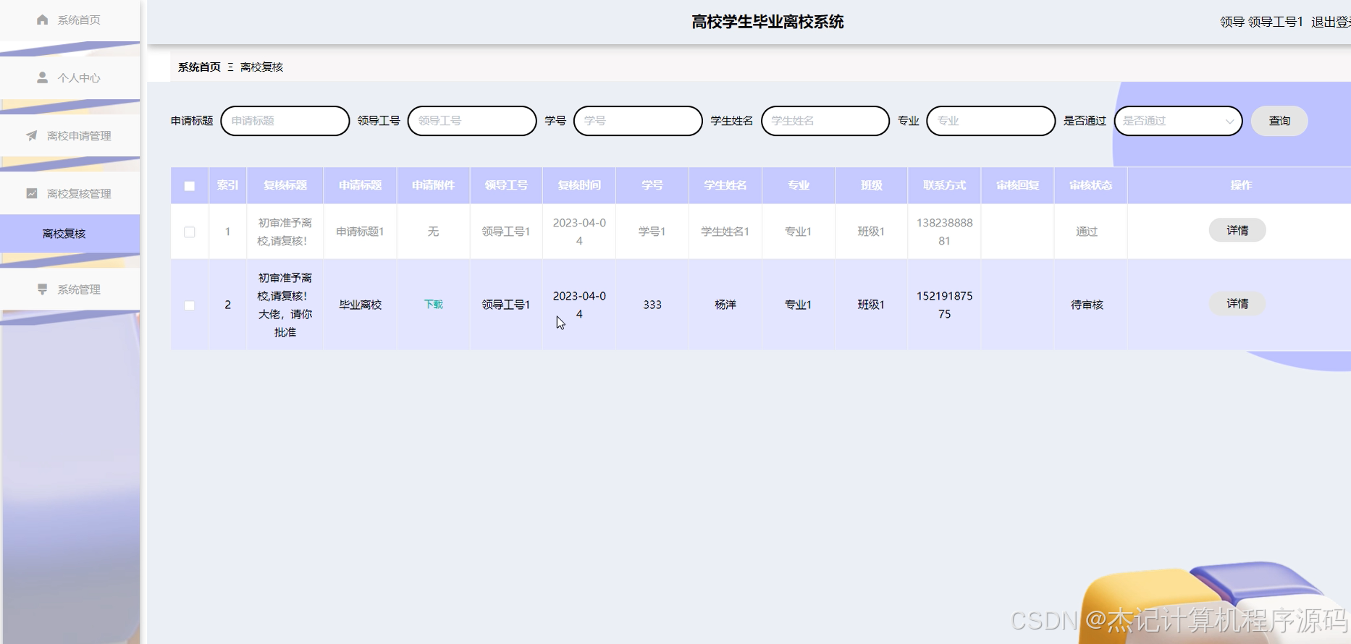This screenshot has height=644, width=1351.
Task: Click 系统首页 in the breadcrumb
Action: pos(199,67)
